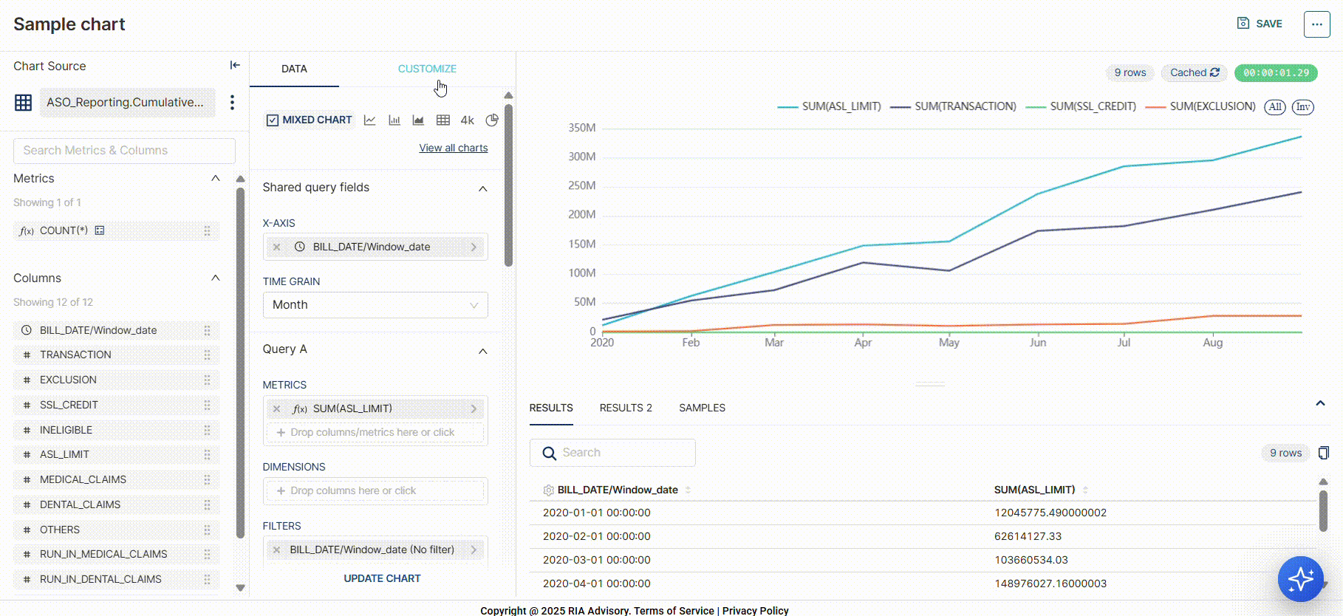The image size is (1343, 616).
Task: Select the pie chart type icon
Action: 492,120
